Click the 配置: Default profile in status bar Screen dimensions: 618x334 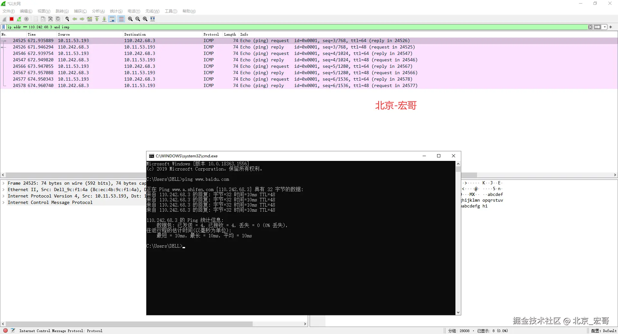pyautogui.click(x=604, y=331)
